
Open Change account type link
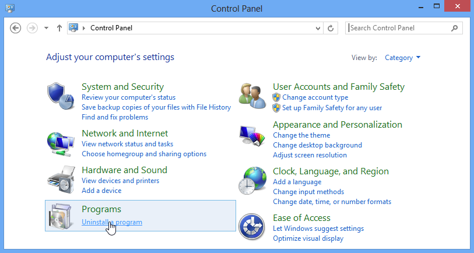(x=315, y=97)
